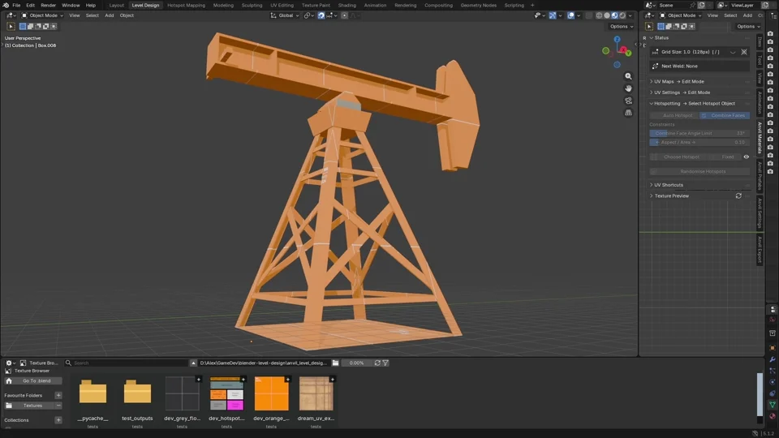Toggle X-ray view icon
Screen dimensions: 779x438
pos(589,15)
